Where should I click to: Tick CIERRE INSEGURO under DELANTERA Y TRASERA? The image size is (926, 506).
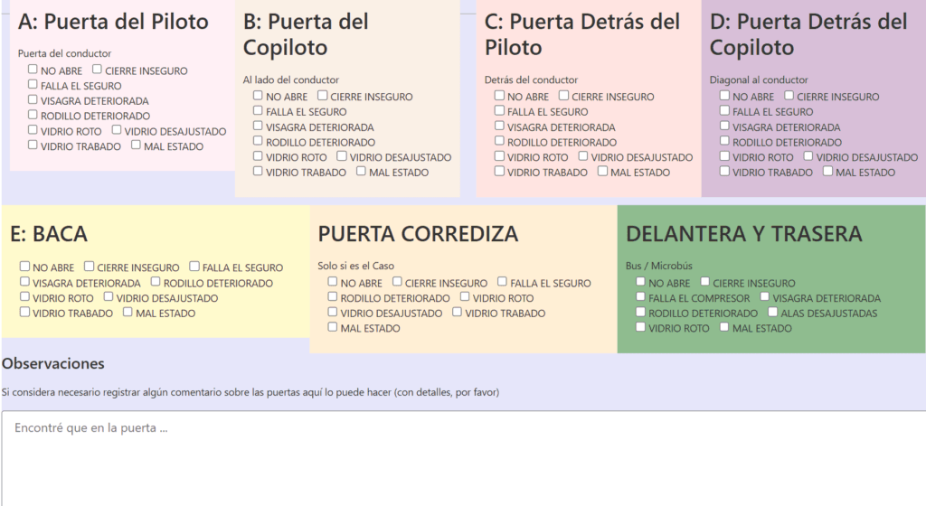point(704,282)
